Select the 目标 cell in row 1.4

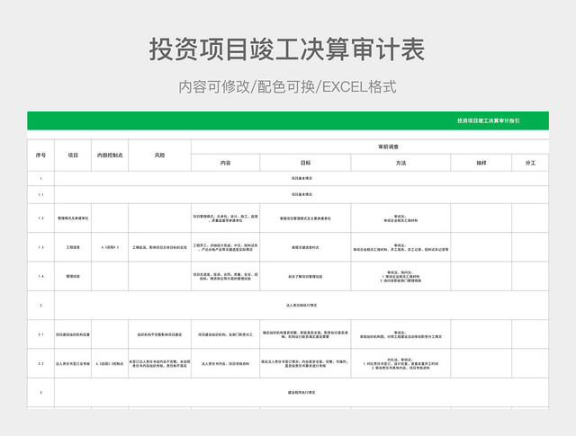pyautogui.click(x=305, y=276)
